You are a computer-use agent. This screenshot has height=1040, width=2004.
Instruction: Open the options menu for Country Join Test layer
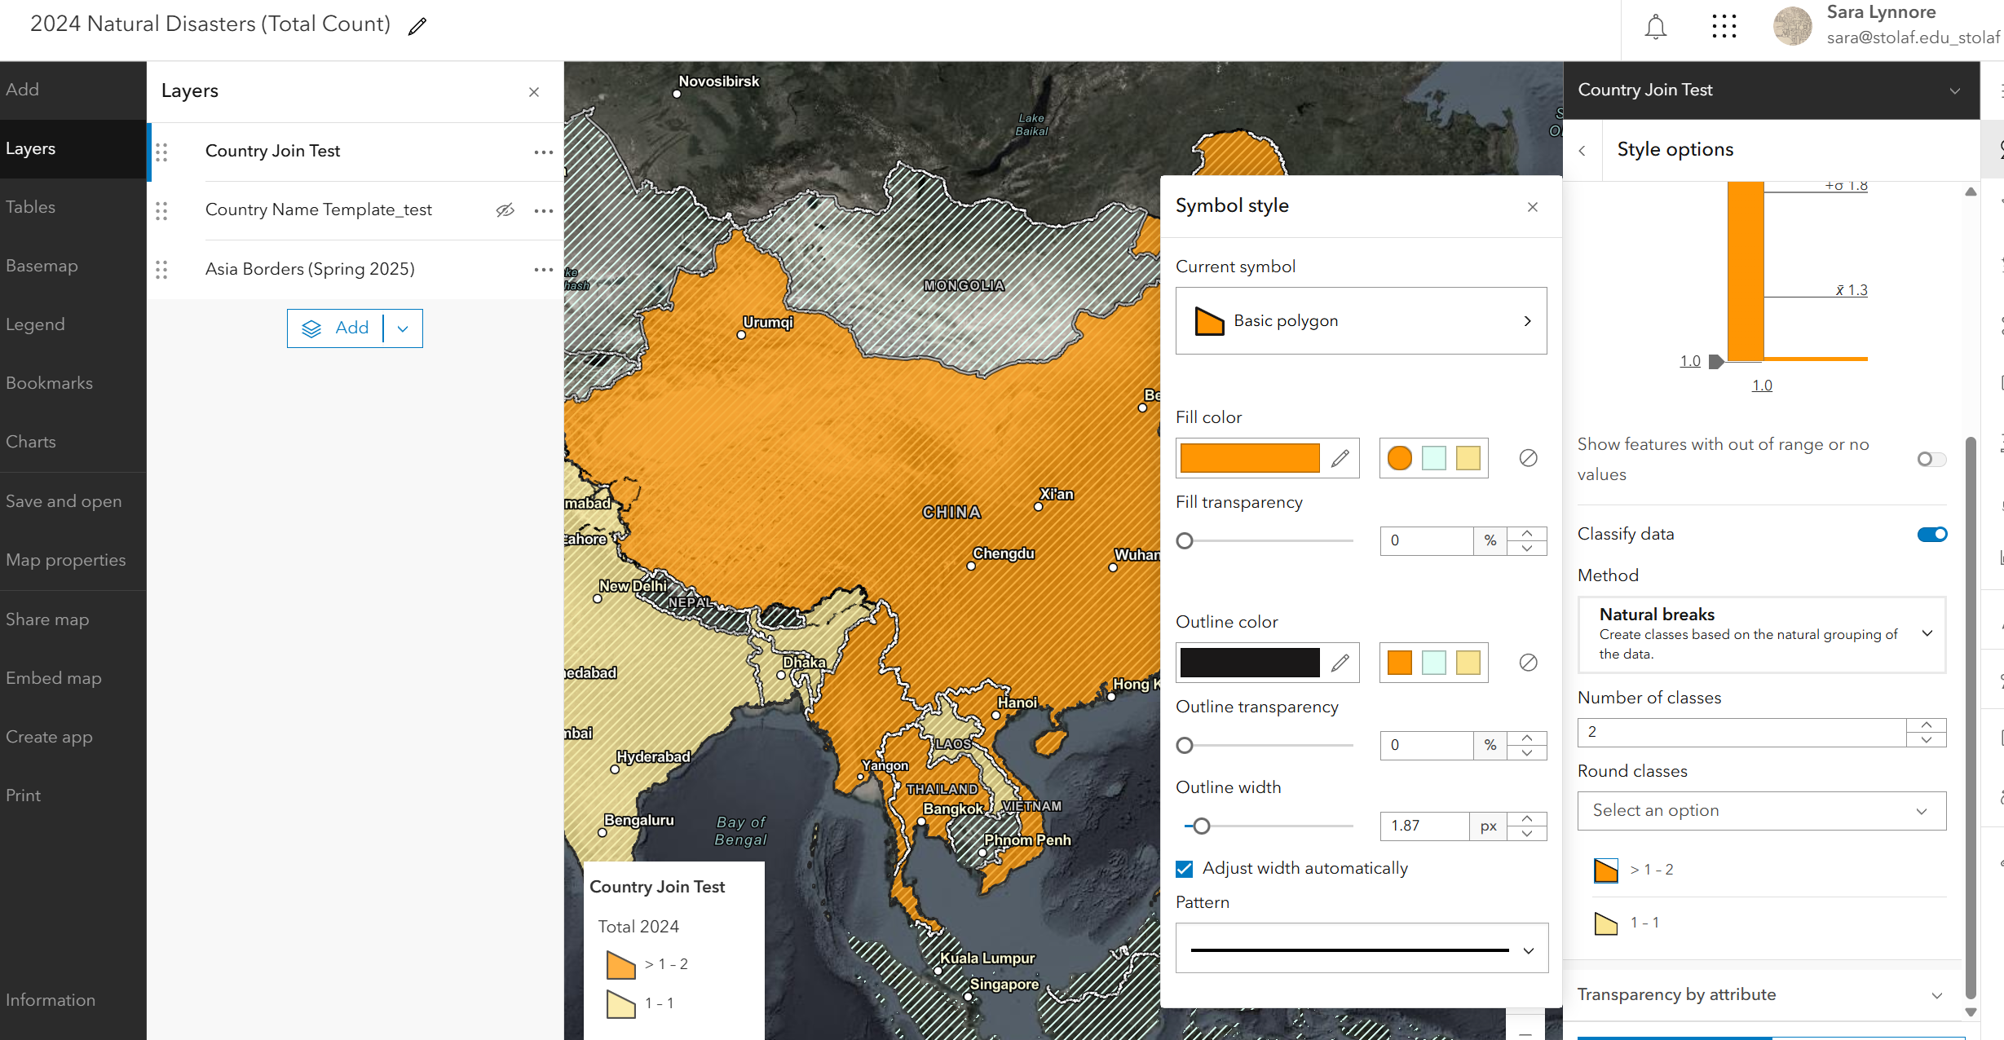coord(543,152)
